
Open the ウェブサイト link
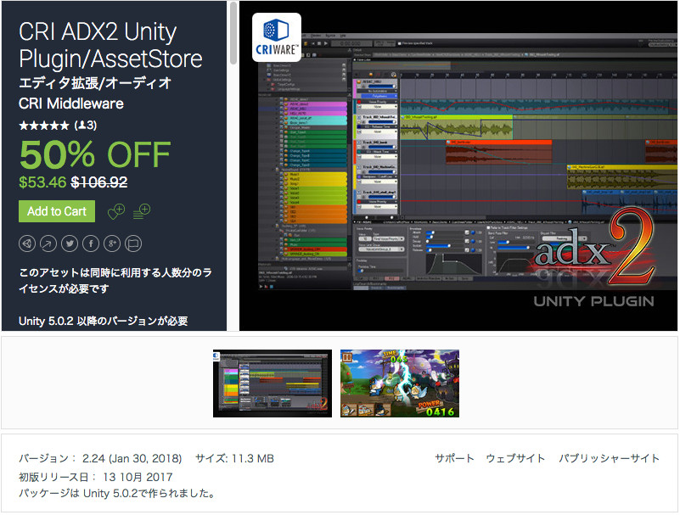coord(515,458)
